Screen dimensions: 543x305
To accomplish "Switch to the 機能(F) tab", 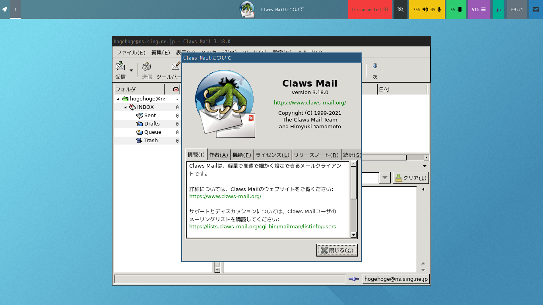I will [x=242, y=155].
